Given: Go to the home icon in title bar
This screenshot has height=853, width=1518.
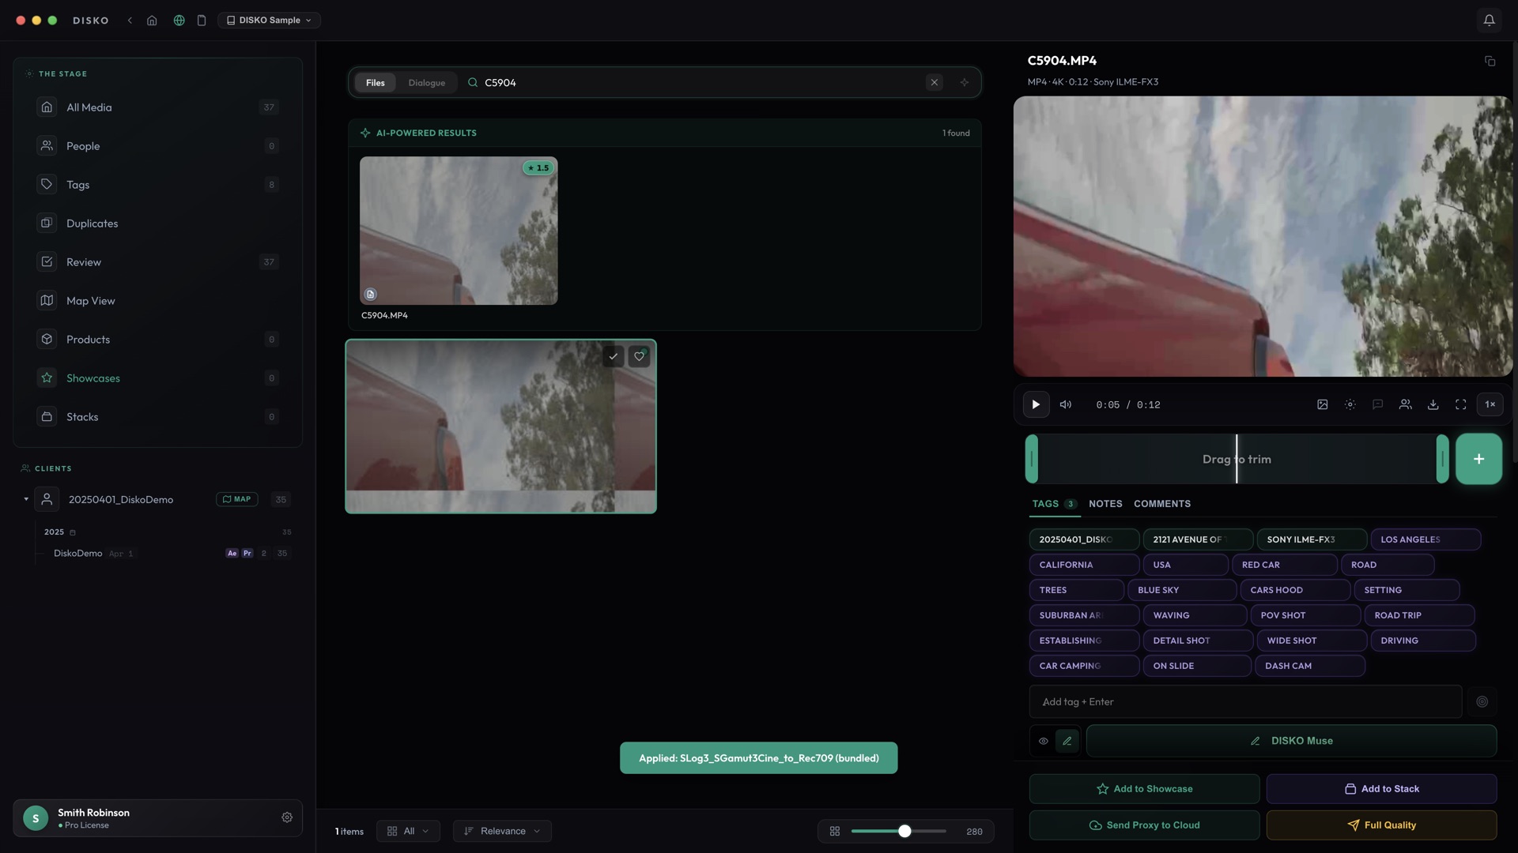Looking at the screenshot, I should pyautogui.click(x=152, y=20).
